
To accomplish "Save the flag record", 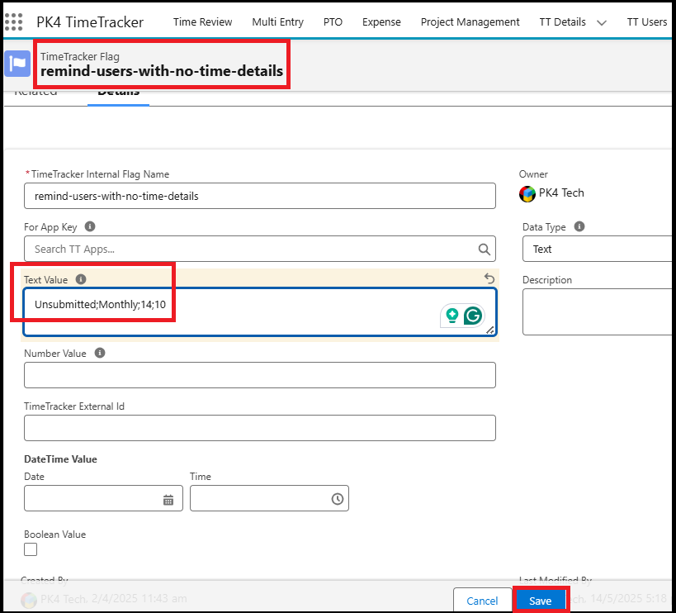I will click(540, 601).
